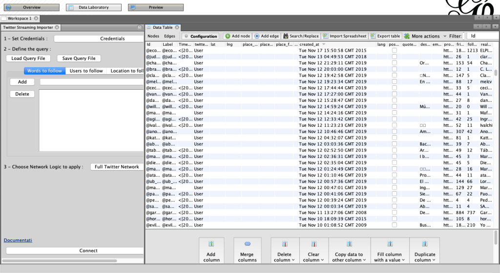Click Fill column with a value icon
Viewport: 500px width, 273px height.
point(390,244)
